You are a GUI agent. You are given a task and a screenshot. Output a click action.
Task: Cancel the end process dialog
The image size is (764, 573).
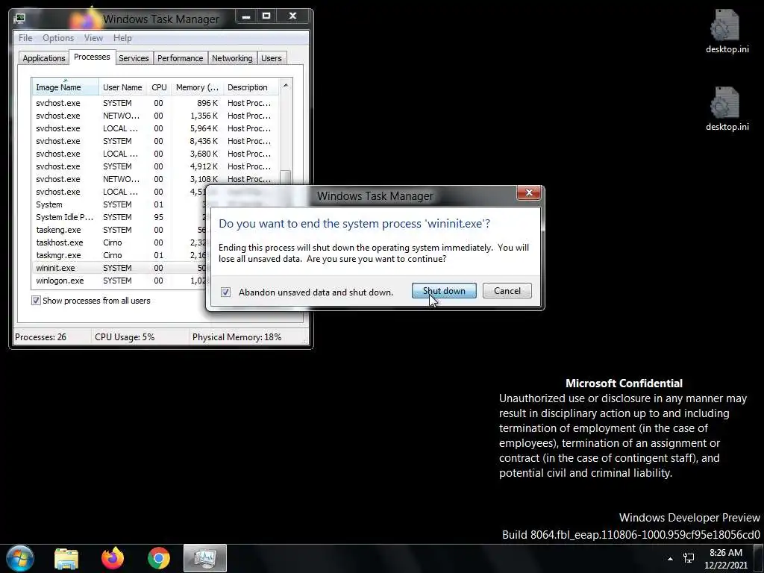coord(507,291)
